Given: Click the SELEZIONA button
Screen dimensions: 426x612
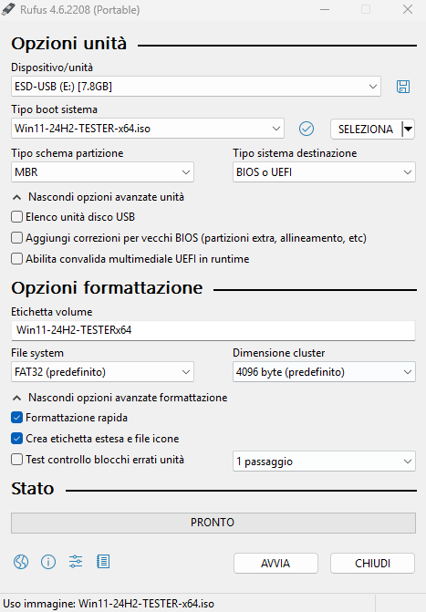Looking at the screenshot, I should [x=366, y=129].
